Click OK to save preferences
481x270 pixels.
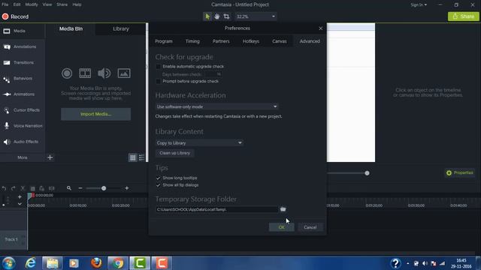281,227
